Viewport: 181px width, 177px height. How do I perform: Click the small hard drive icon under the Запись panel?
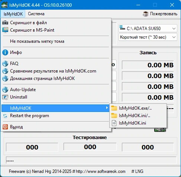pos(160,130)
